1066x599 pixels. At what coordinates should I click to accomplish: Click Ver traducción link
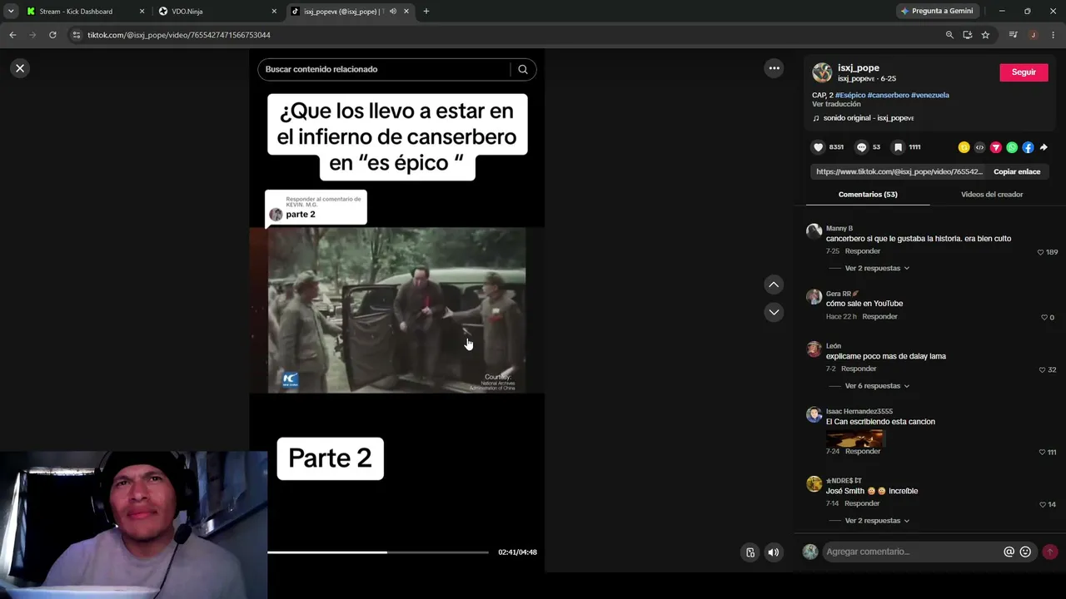[836, 104]
